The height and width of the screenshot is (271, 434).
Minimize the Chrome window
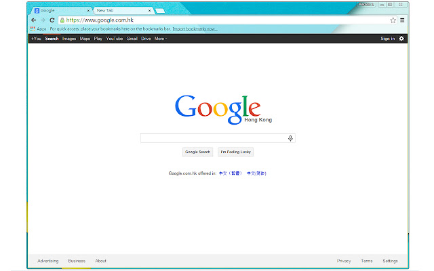click(x=382, y=5)
